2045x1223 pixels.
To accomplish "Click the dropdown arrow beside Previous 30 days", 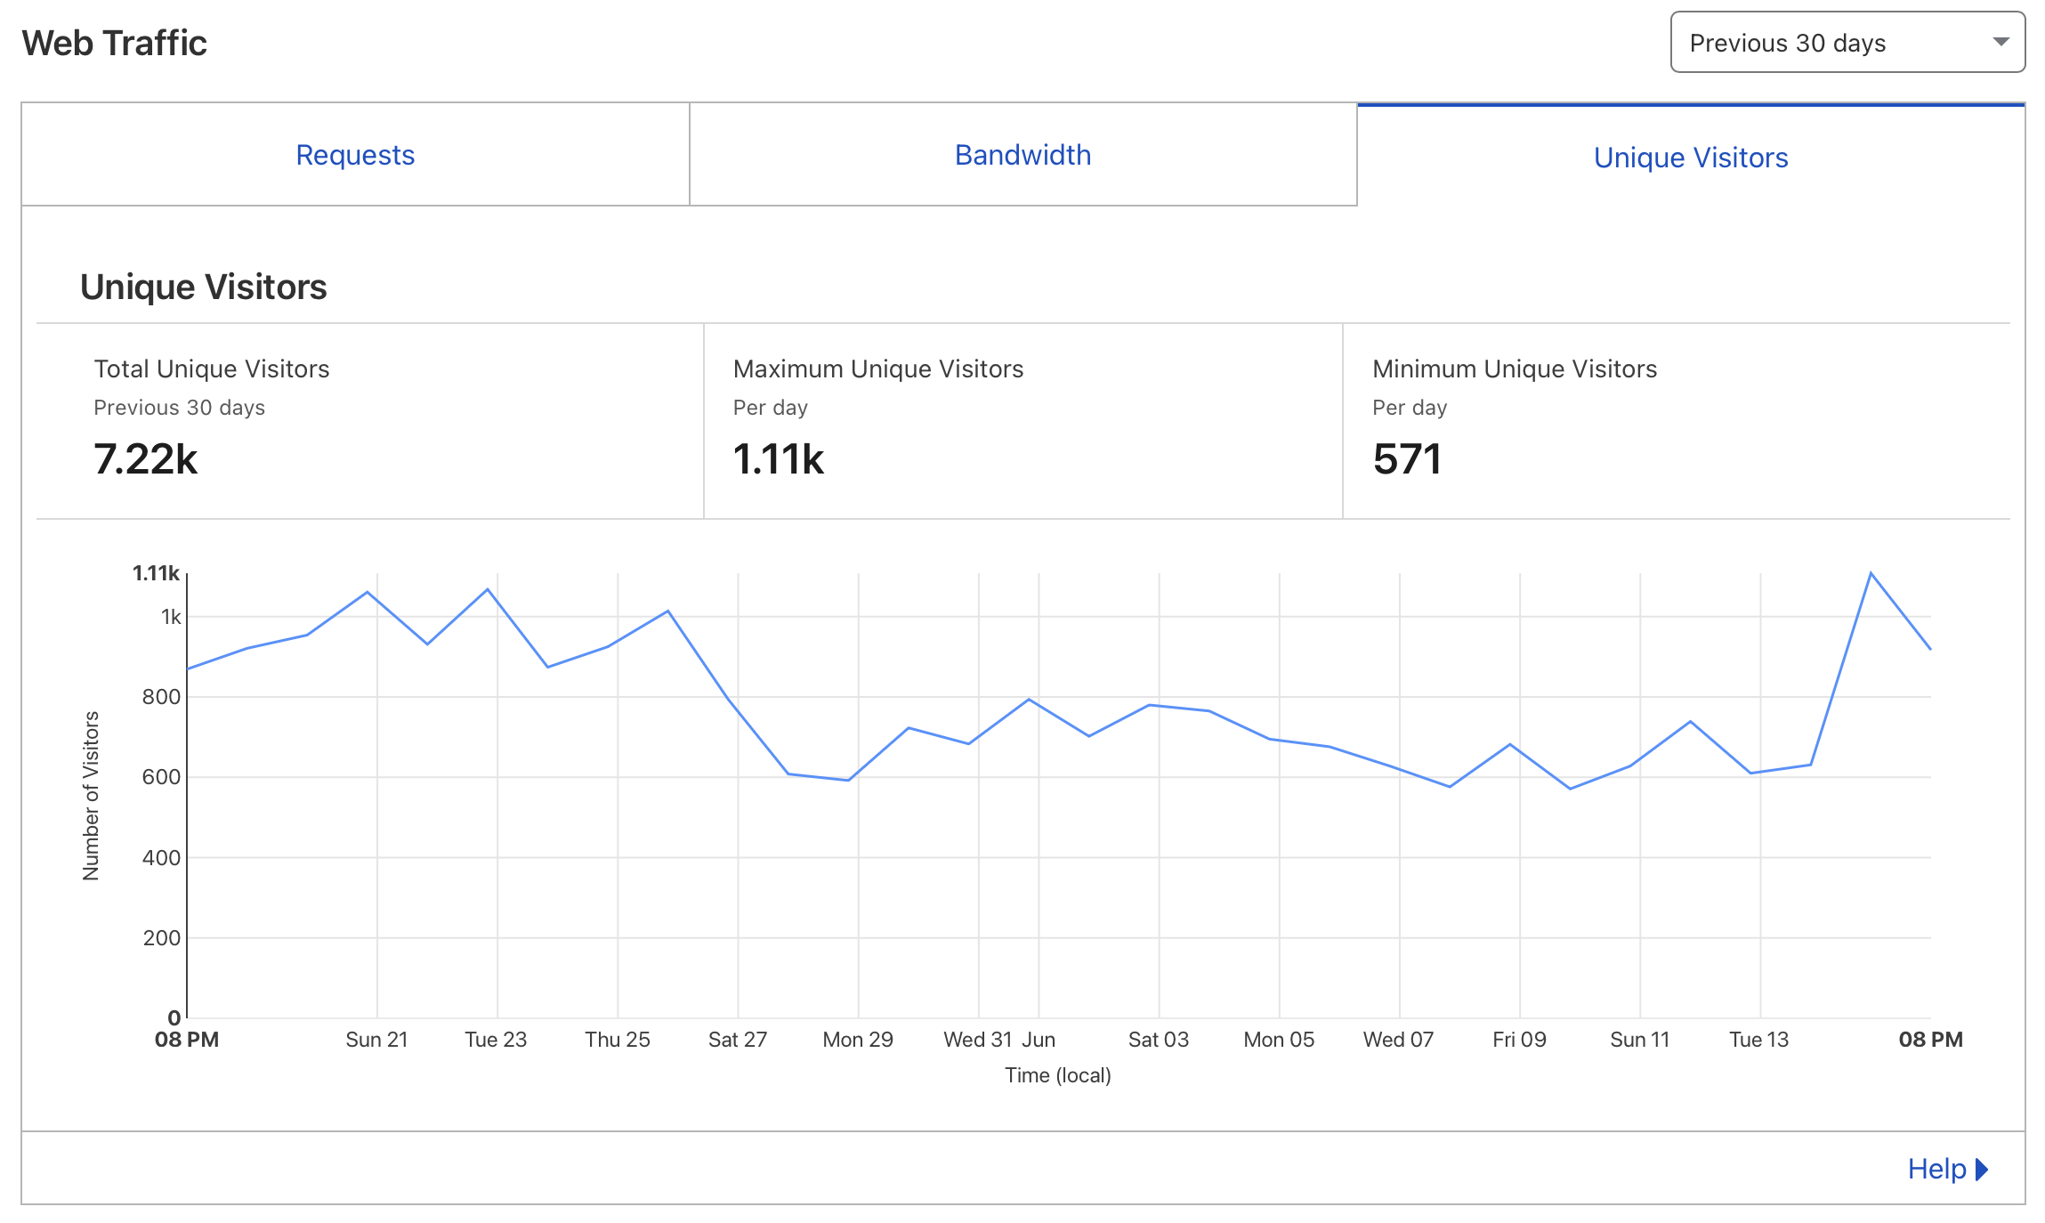I will pos(2001,42).
